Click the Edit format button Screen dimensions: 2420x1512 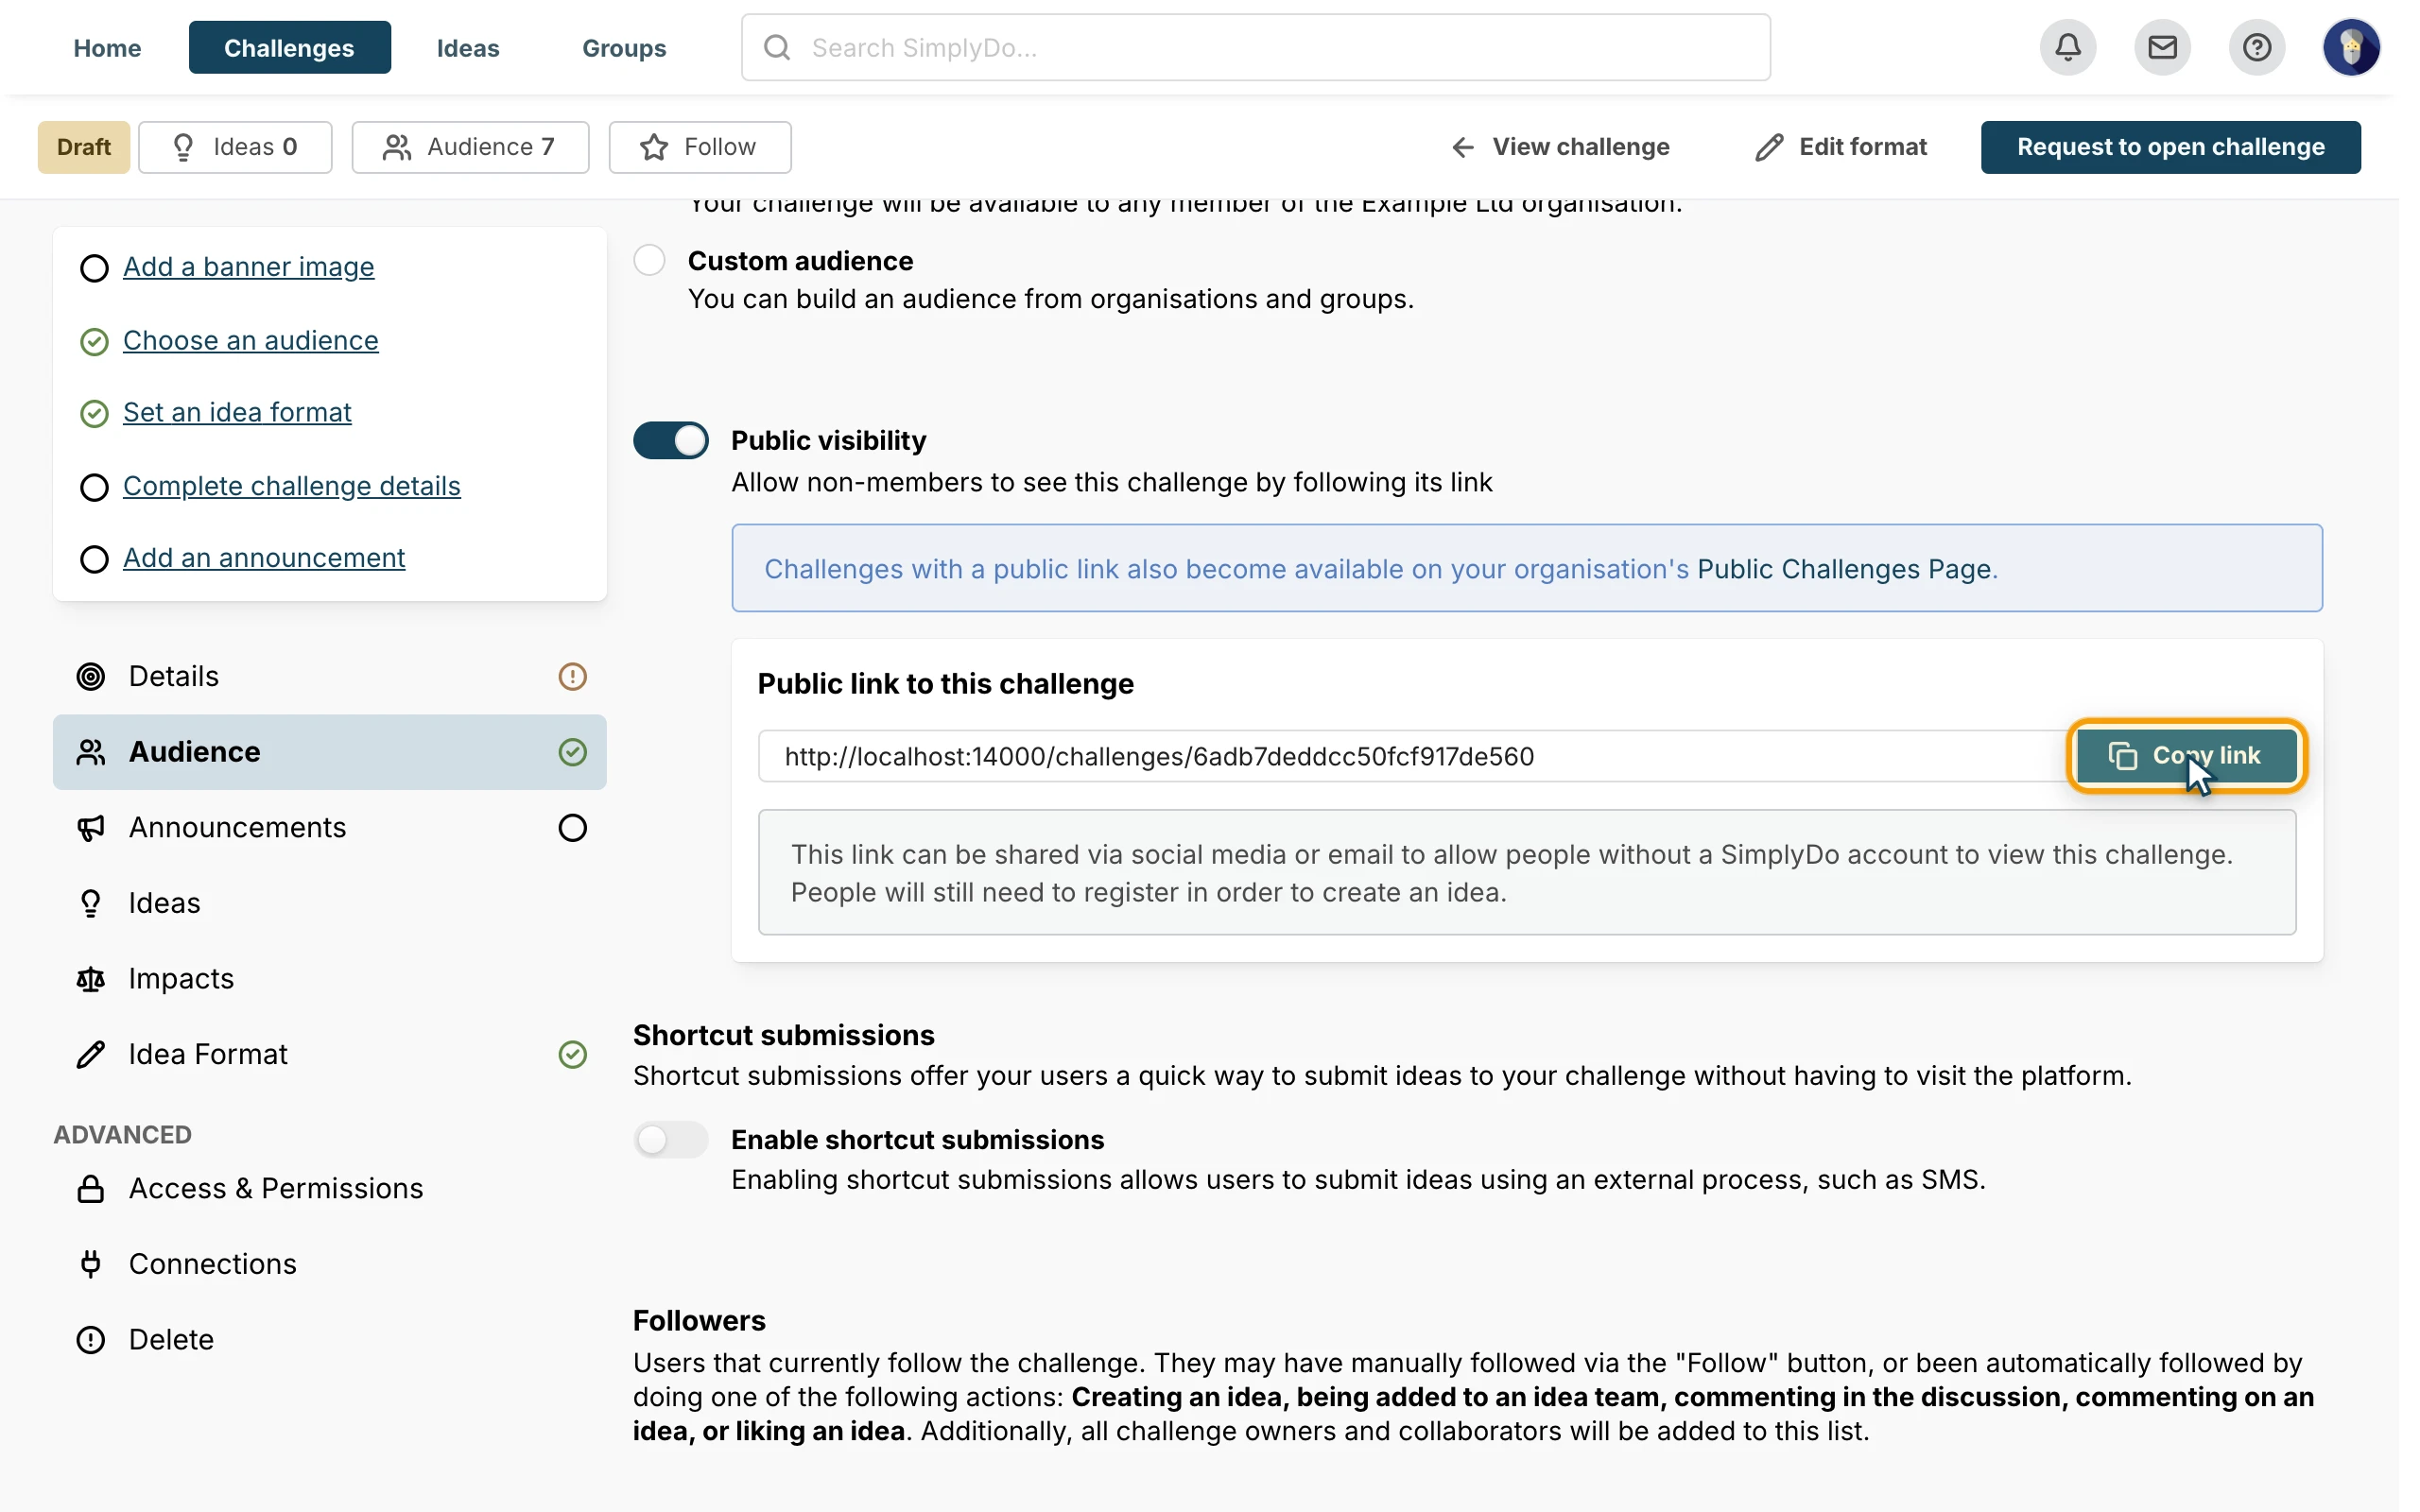click(x=1841, y=147)
